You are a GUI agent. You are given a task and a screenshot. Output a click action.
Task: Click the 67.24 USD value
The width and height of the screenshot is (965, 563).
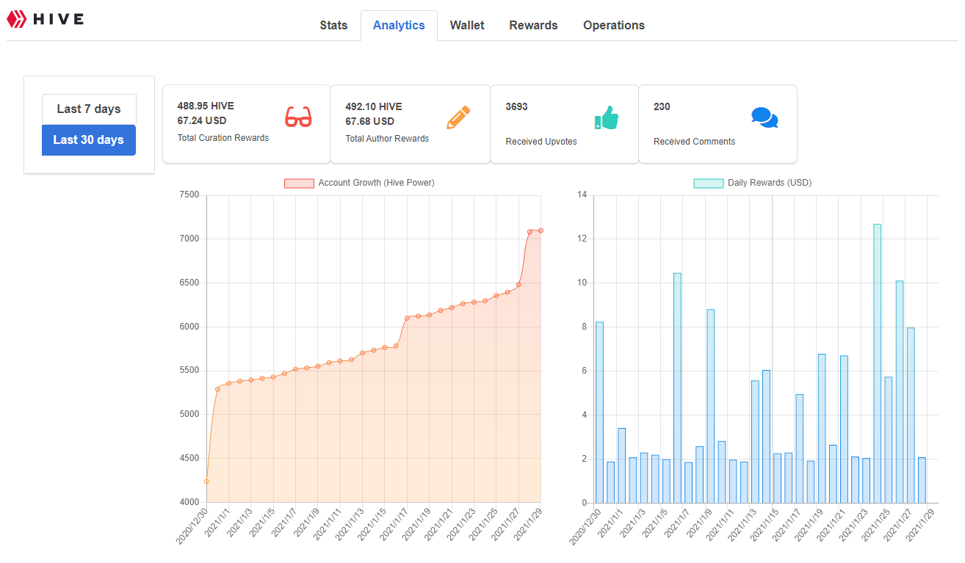pyautogui.click(x=202, y=121)
